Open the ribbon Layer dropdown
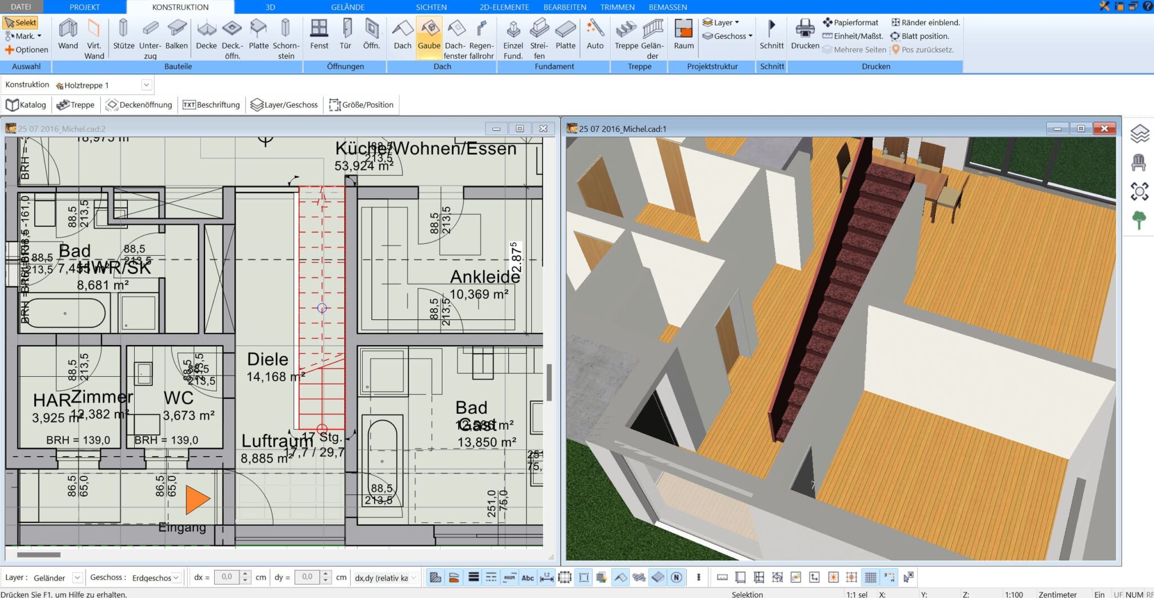 [x=721, y=23]
